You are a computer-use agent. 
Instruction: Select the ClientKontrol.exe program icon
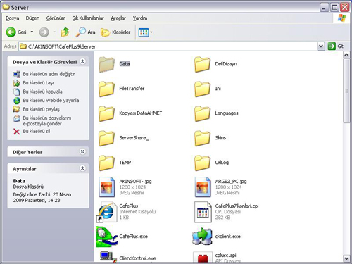tap(108, 256)
